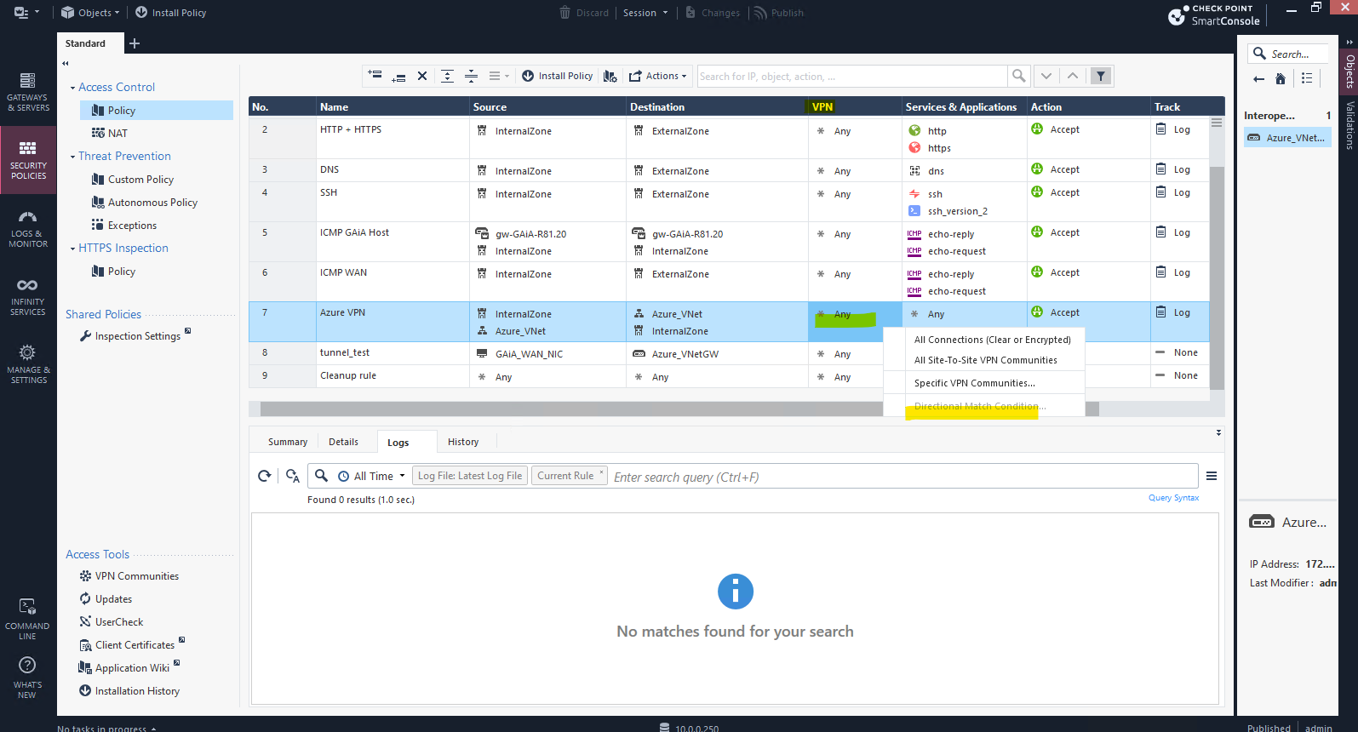Collapse the Objects side panel
1358x732 pixels.
pyautogui.click(x=1349, y=42)
